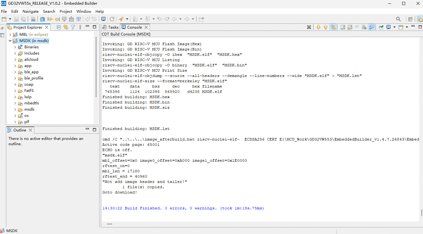Open the Project menu
The image size is (423, 234).
66,11
